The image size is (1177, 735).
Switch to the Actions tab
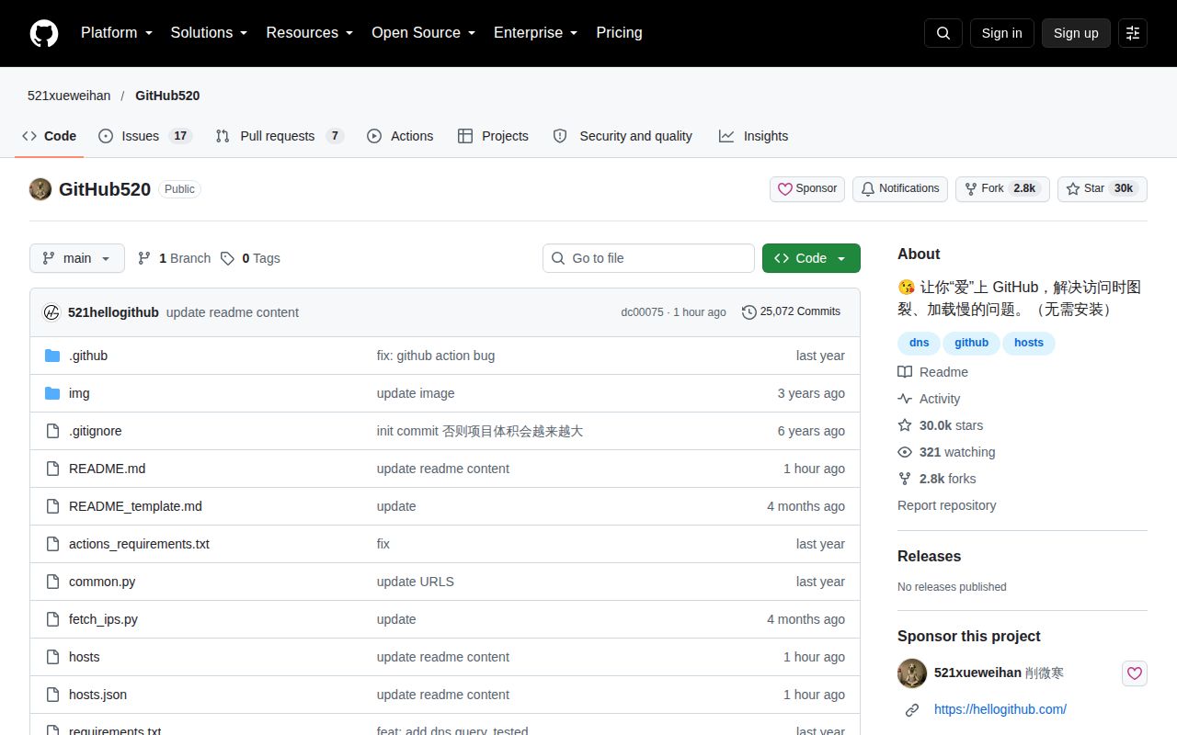coord(400,136)
